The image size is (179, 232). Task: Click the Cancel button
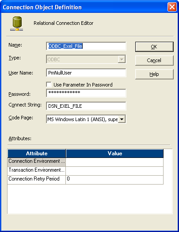(154, 60)
